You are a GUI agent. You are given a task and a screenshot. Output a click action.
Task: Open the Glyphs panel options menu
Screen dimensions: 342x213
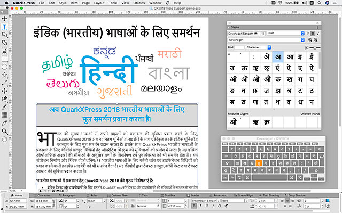[317, 28]
